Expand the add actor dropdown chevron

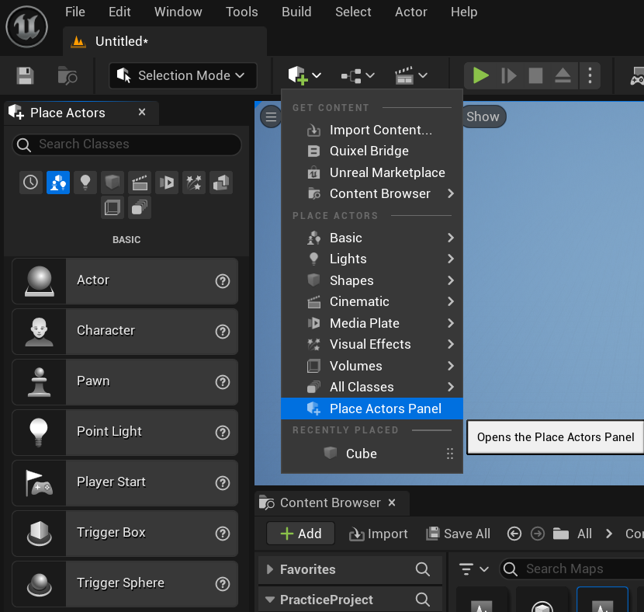tap(317, 75)
